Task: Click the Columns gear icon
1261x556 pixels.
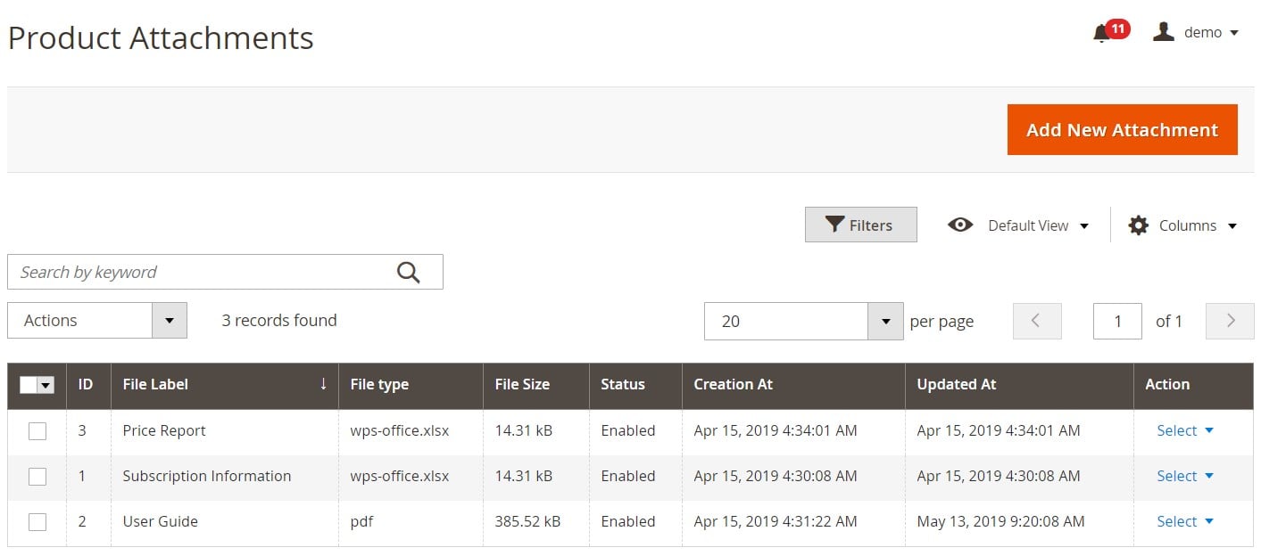Action: 1138,225
